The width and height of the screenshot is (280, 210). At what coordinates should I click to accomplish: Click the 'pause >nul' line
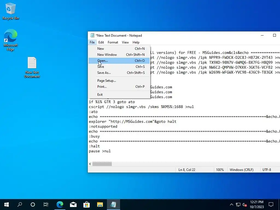(x=100, y=151)
